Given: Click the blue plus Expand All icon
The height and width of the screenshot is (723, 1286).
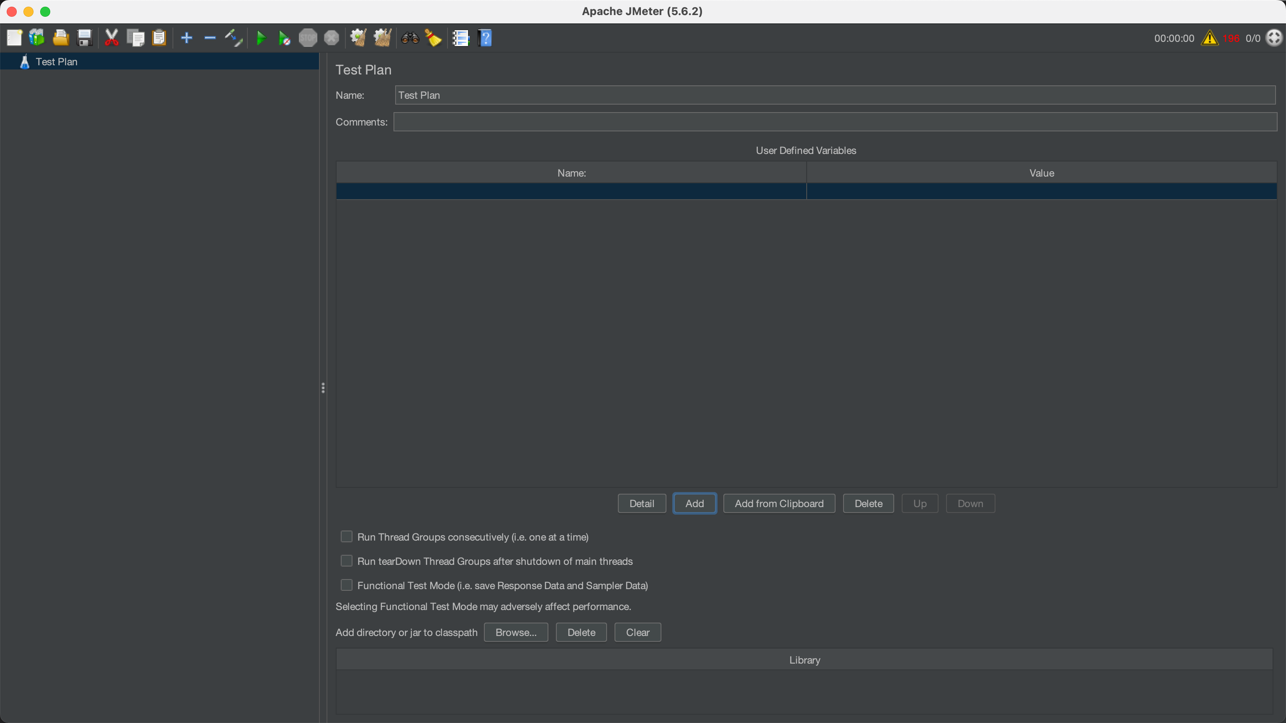Looking at the screenshot, I should [186, 38].
